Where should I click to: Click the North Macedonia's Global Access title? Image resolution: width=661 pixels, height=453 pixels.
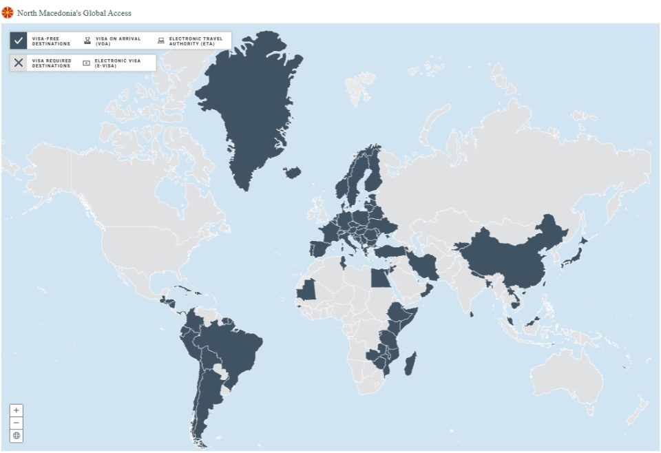point(74,13)
